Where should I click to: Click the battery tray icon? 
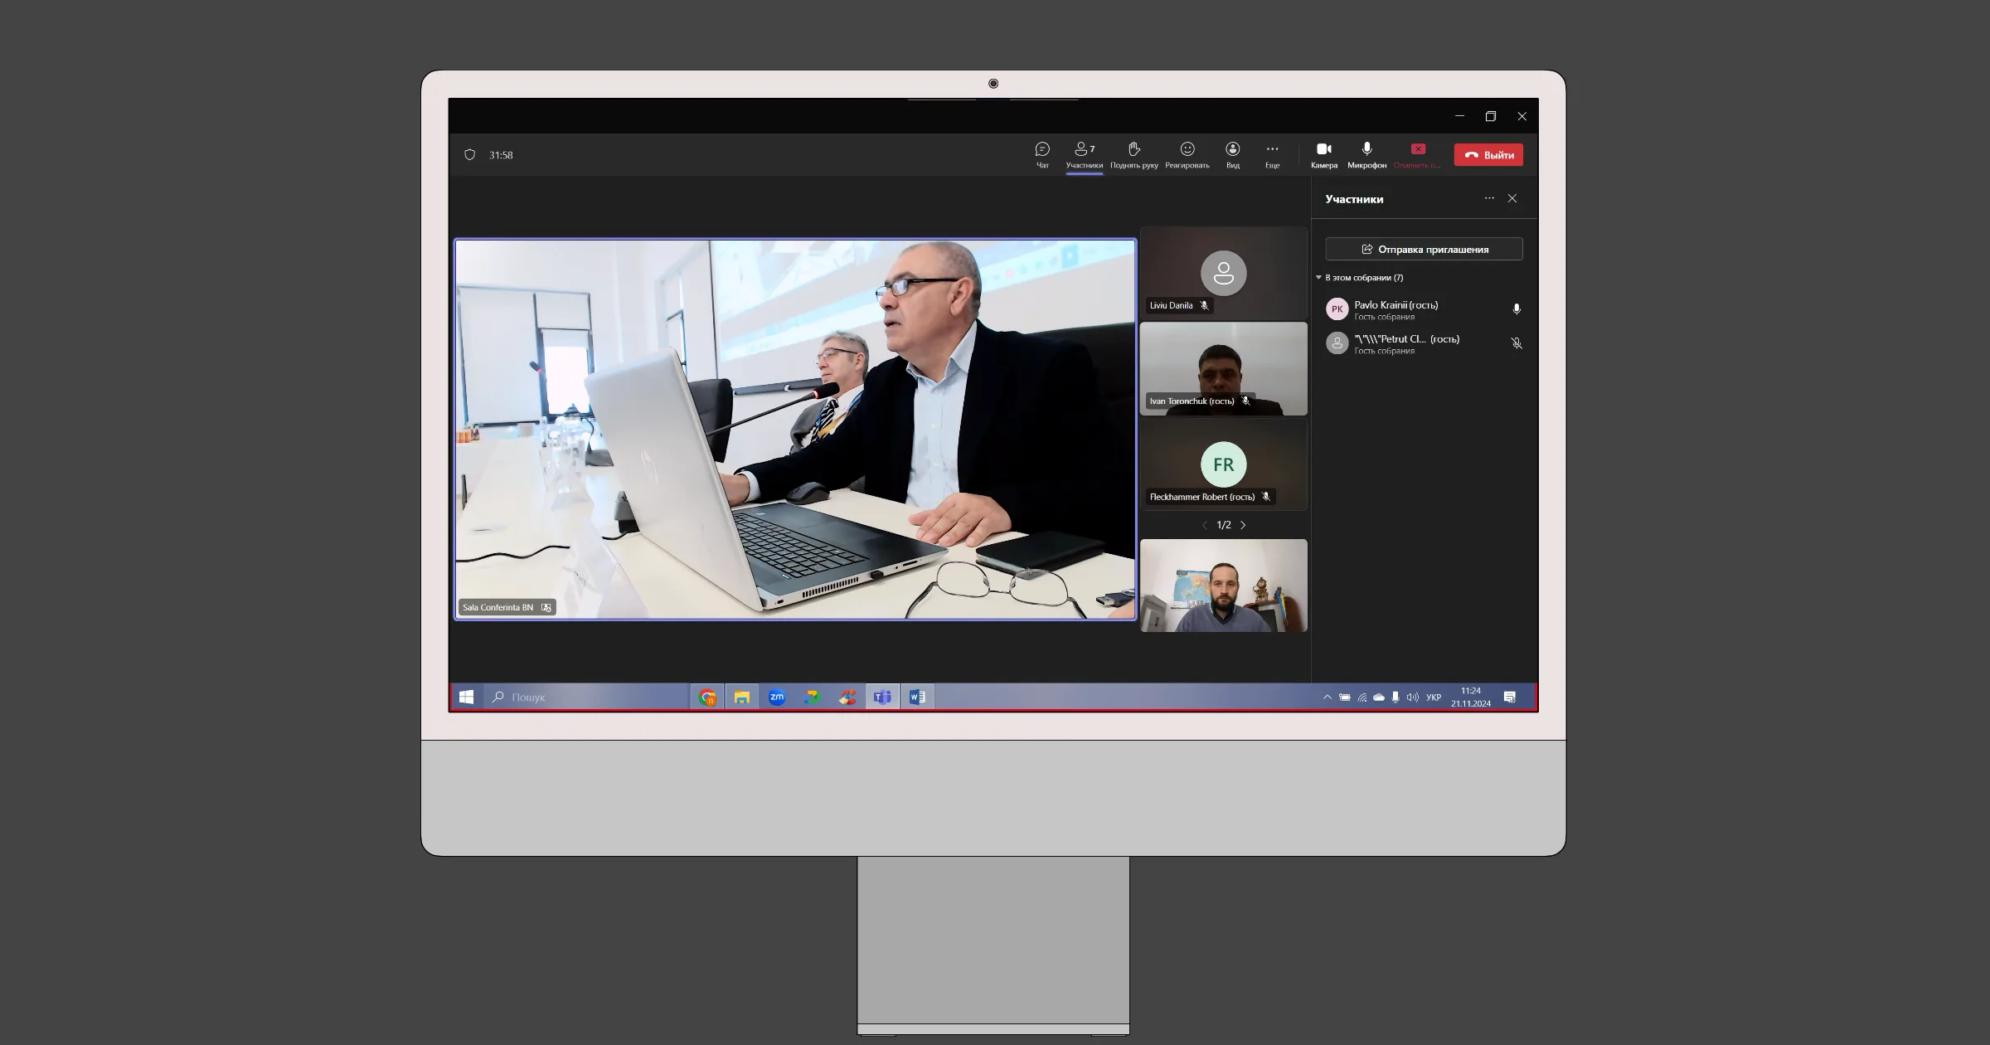1344,697
